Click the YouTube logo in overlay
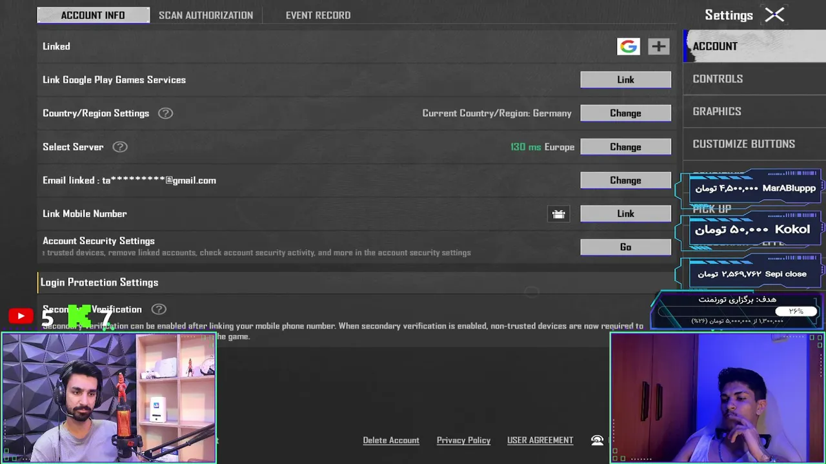 click(21, 316)
